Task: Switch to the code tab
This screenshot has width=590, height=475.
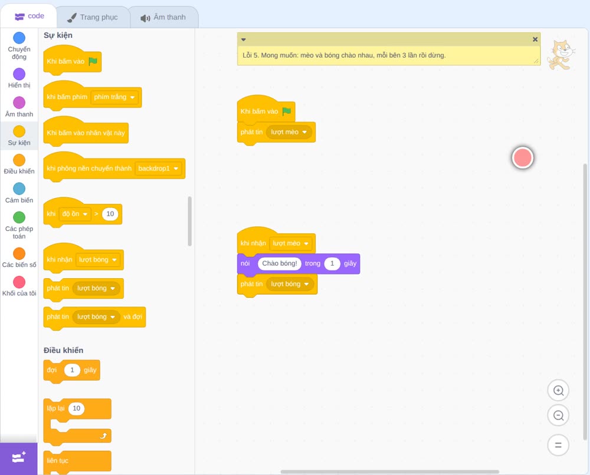Action: pos(29,16)
